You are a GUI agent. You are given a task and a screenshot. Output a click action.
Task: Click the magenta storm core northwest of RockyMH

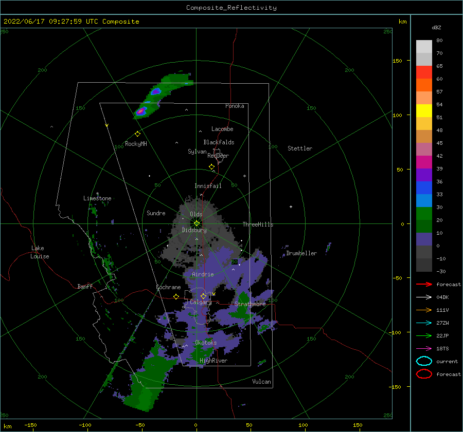pos(141,111)
